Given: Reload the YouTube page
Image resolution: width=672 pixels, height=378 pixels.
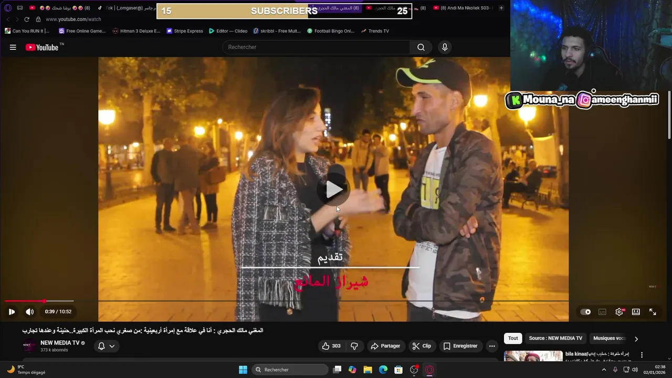Looking at the screenshot, I should click(x=27, y=19).
